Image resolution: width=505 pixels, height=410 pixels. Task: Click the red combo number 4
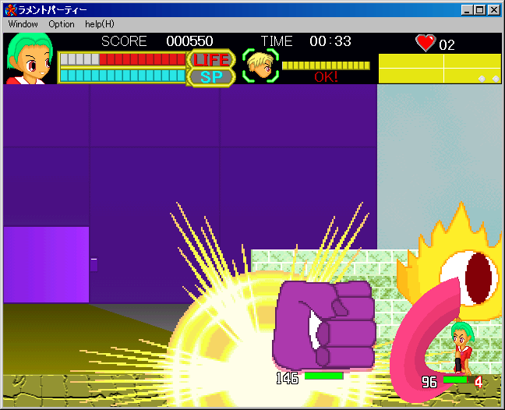479,382
